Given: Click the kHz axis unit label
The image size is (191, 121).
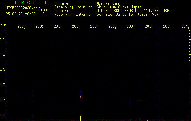Looking at the screenshot, I should [x=3, y=25].
